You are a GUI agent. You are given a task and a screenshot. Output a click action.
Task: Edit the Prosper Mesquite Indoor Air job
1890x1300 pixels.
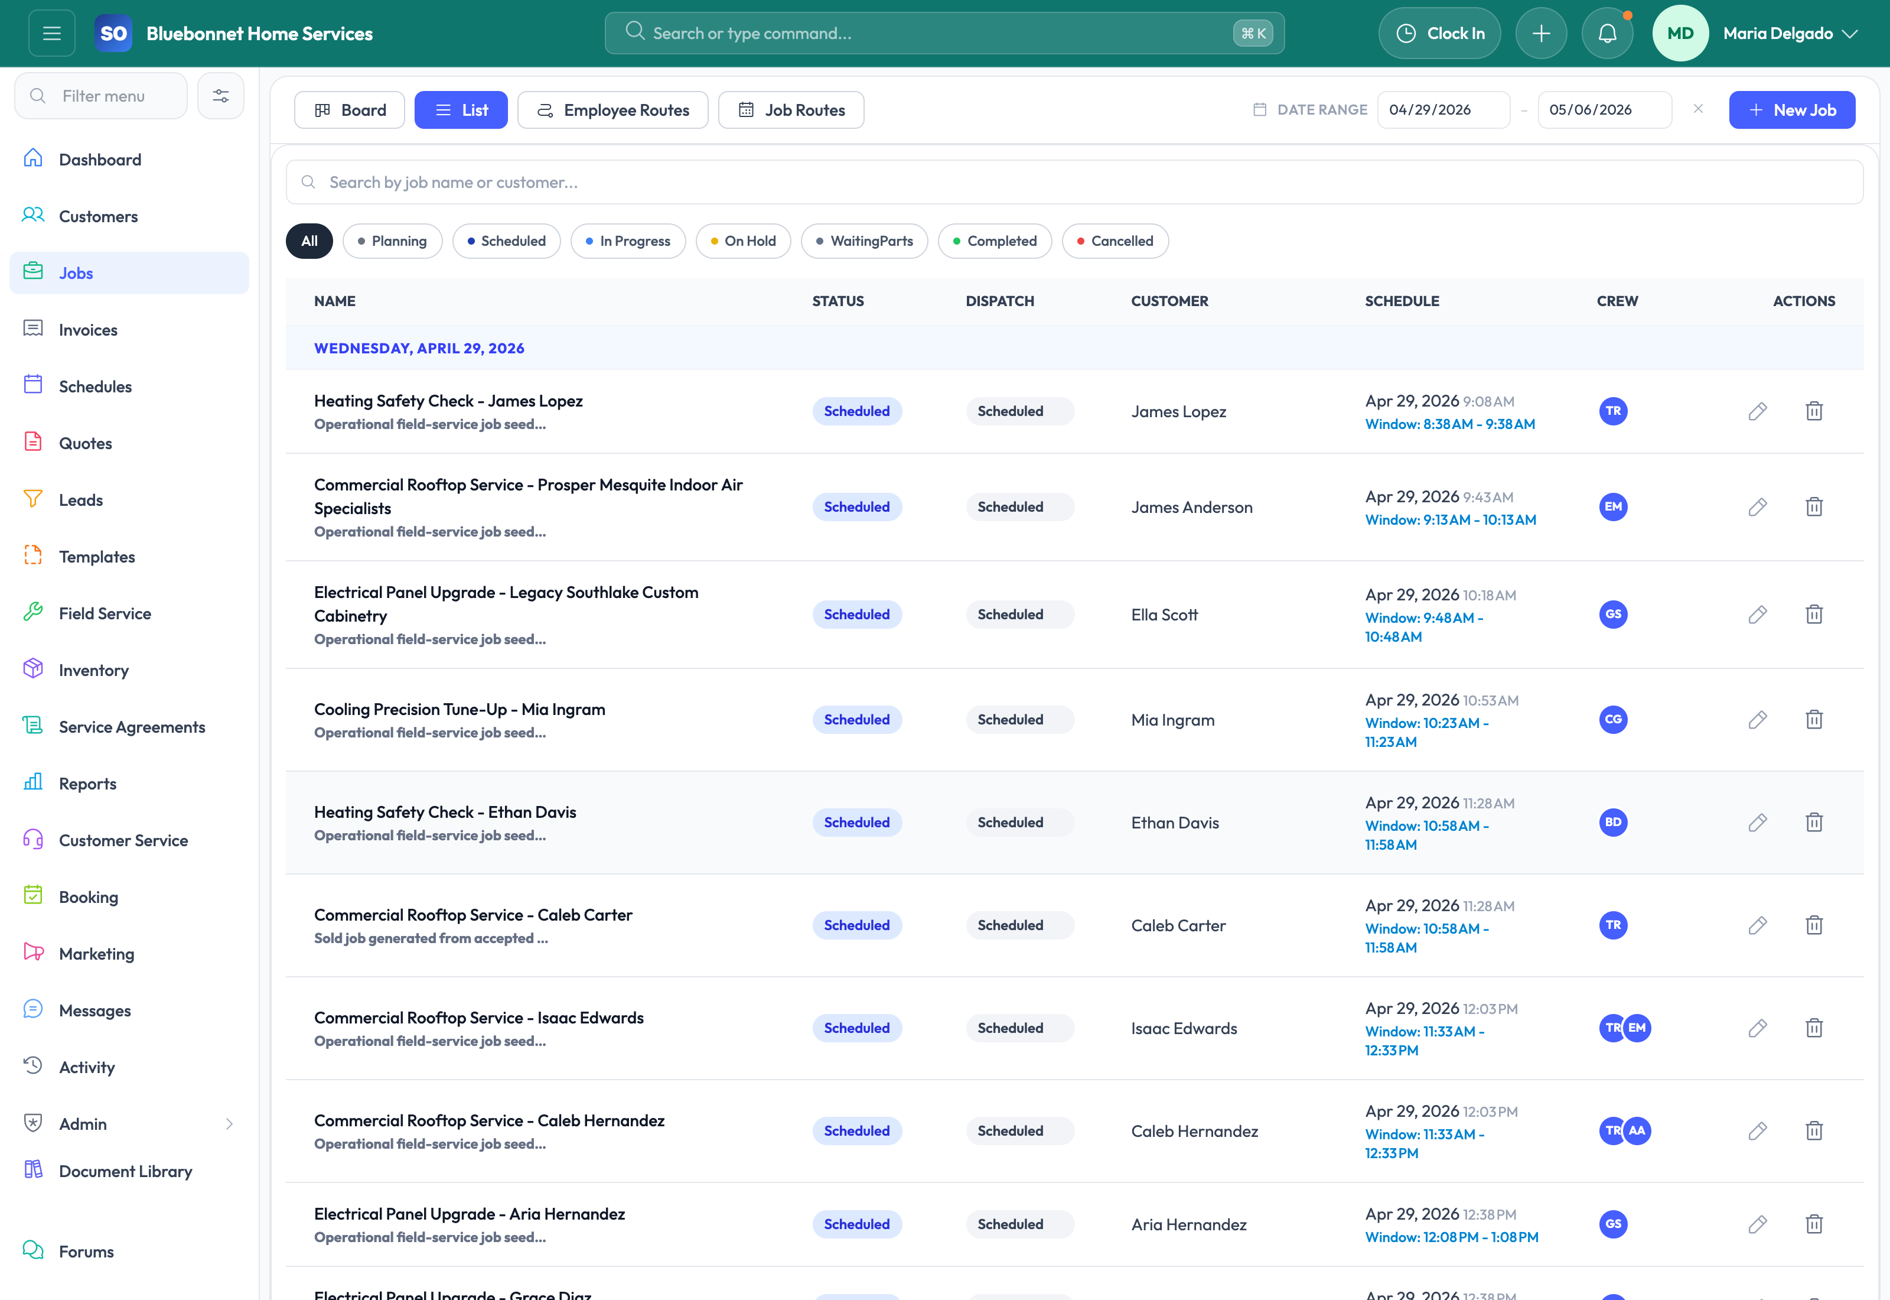[x=1757, y=506]
